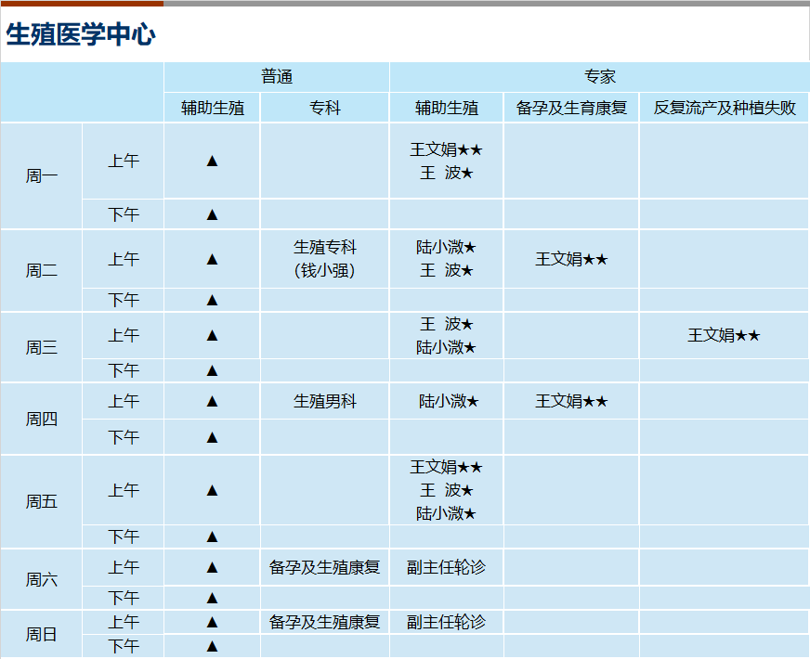Click the triangle marker for 周一 上午
Viewport: 810px width, 659px height.
(x=212, y=161)
